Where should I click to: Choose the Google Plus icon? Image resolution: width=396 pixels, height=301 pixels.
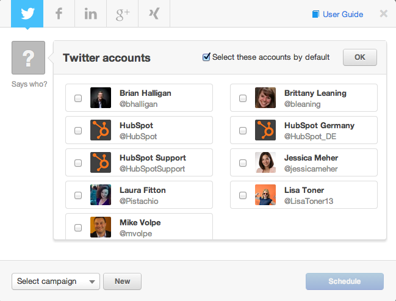123,13
